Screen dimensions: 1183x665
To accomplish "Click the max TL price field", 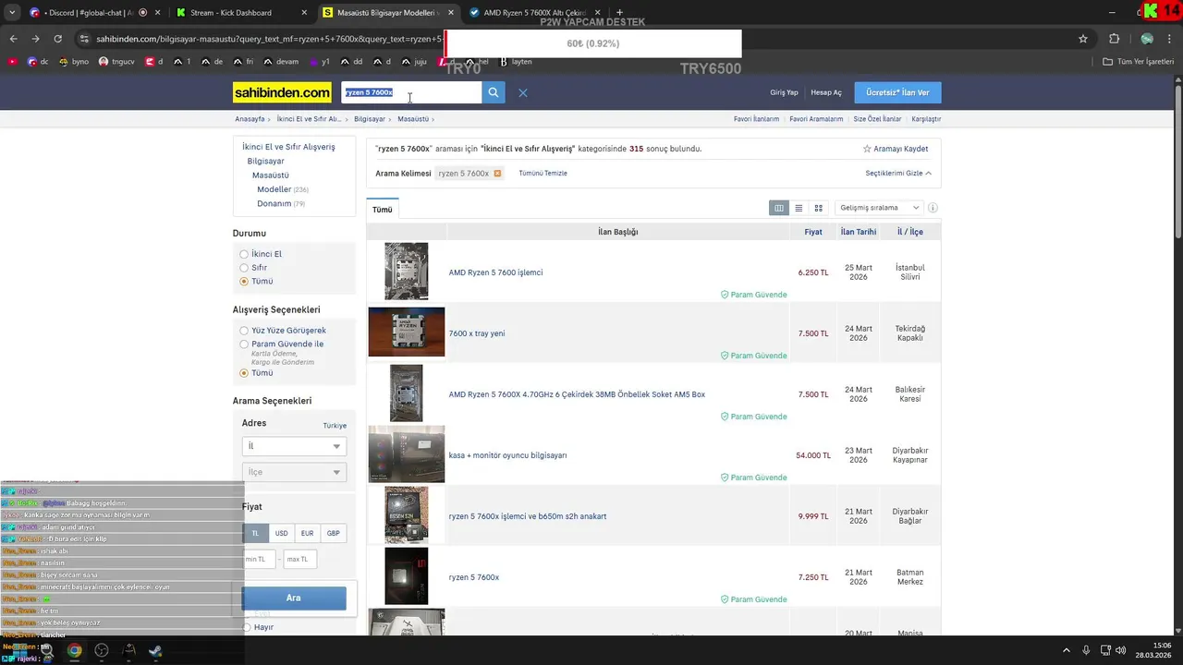I will (x=299, y=559).
